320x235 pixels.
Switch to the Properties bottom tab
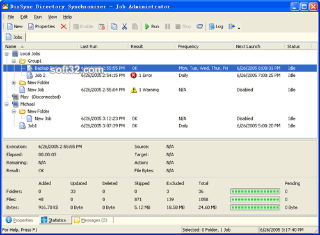click(19, 220)
